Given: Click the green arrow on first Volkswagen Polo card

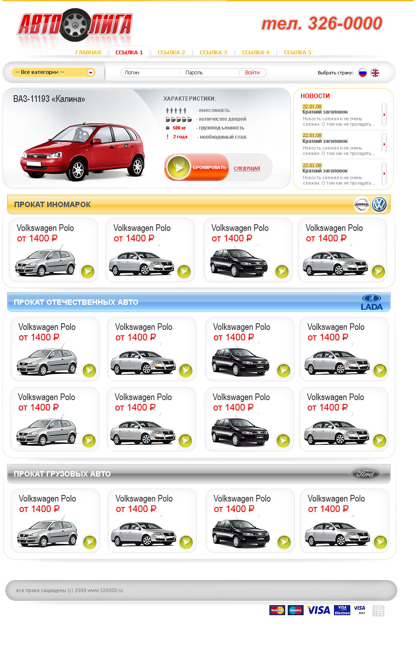Looking at the screenshot, I should point(88,271).
